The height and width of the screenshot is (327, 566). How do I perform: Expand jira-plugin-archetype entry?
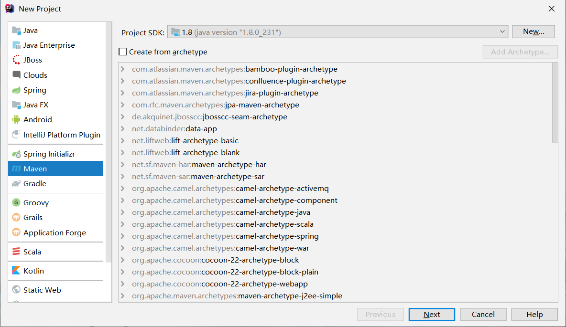(123, 93)
